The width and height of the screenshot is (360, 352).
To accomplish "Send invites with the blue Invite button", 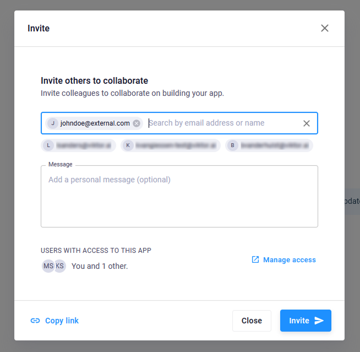I will click(306, 321).
